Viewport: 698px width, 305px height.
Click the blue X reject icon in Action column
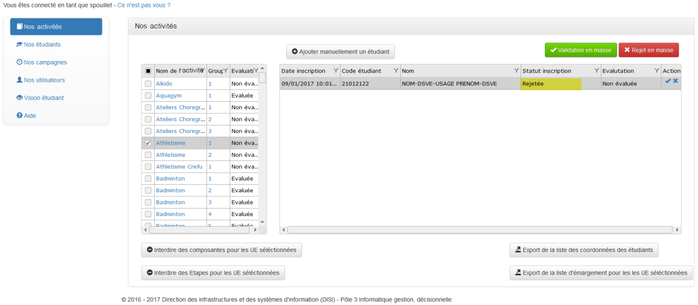(x=675, y=81)
